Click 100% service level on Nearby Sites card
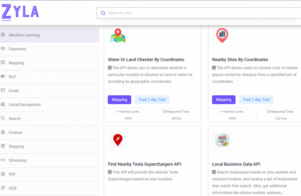This screenshot has width=301, height=196. (232, 118)
